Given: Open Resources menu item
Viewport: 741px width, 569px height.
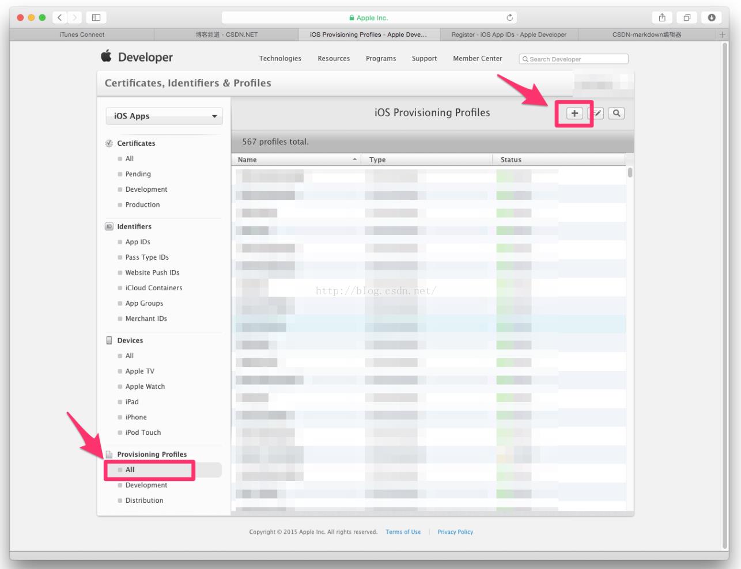Looking at the screenshot, I should (334, 59).
